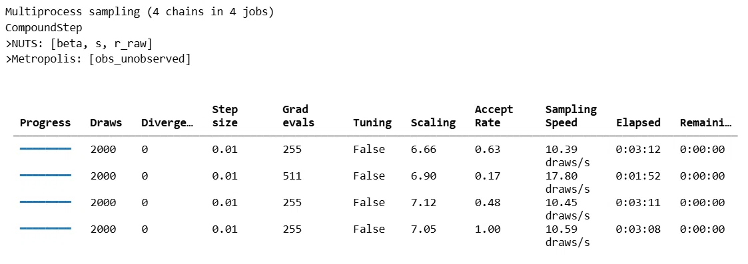Click the fourth chain's progress bar
Viewport: 748px width, 264px height.
[x=45, y=229]
